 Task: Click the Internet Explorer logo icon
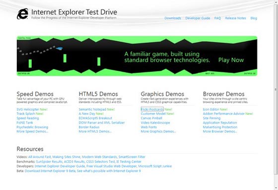(22, 14)
